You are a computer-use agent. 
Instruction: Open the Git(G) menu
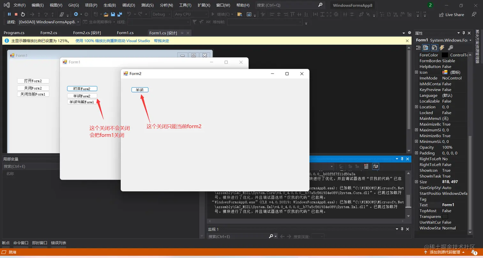tap(73, 5)
